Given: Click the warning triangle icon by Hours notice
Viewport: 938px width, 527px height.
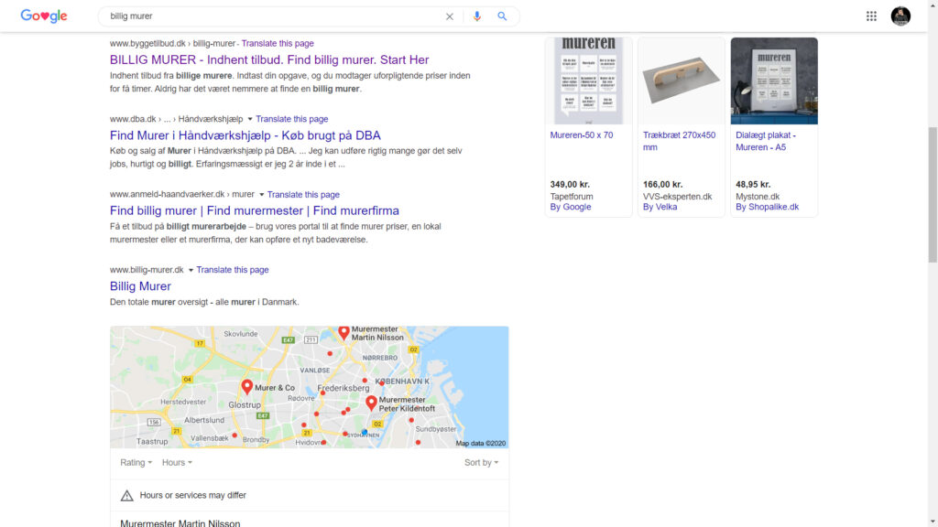Looking at the screenshot, I should [x=126, y=495].
